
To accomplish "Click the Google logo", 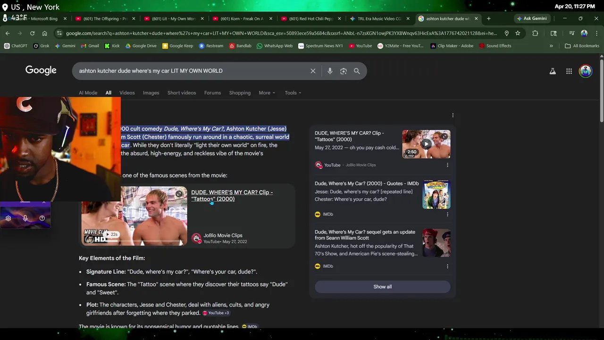I will pos(41,70).
